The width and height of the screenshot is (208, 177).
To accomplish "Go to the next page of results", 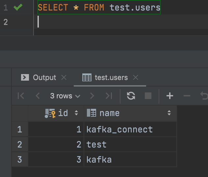I will (92, 96).
